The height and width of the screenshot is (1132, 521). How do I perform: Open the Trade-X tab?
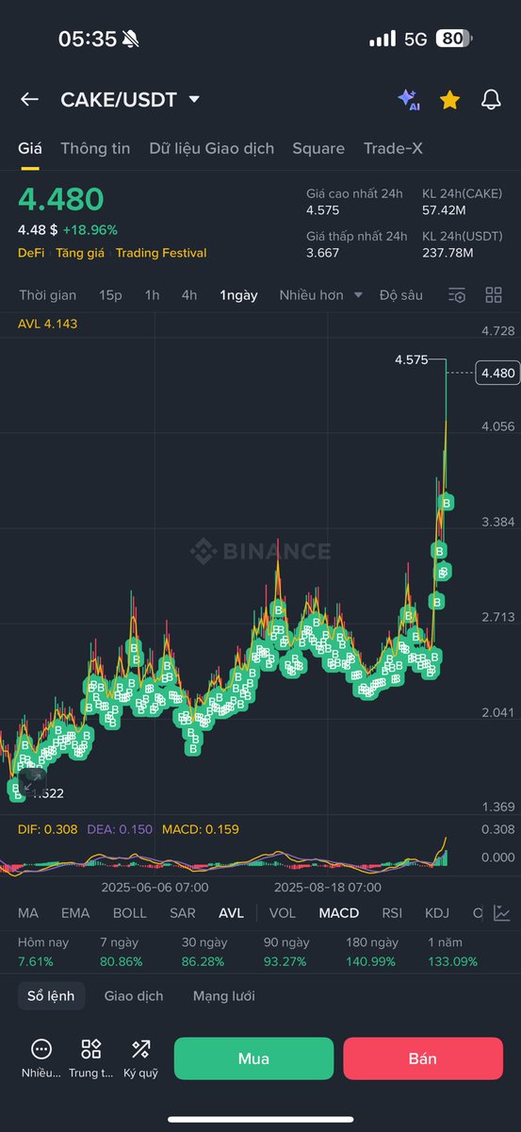394,148
